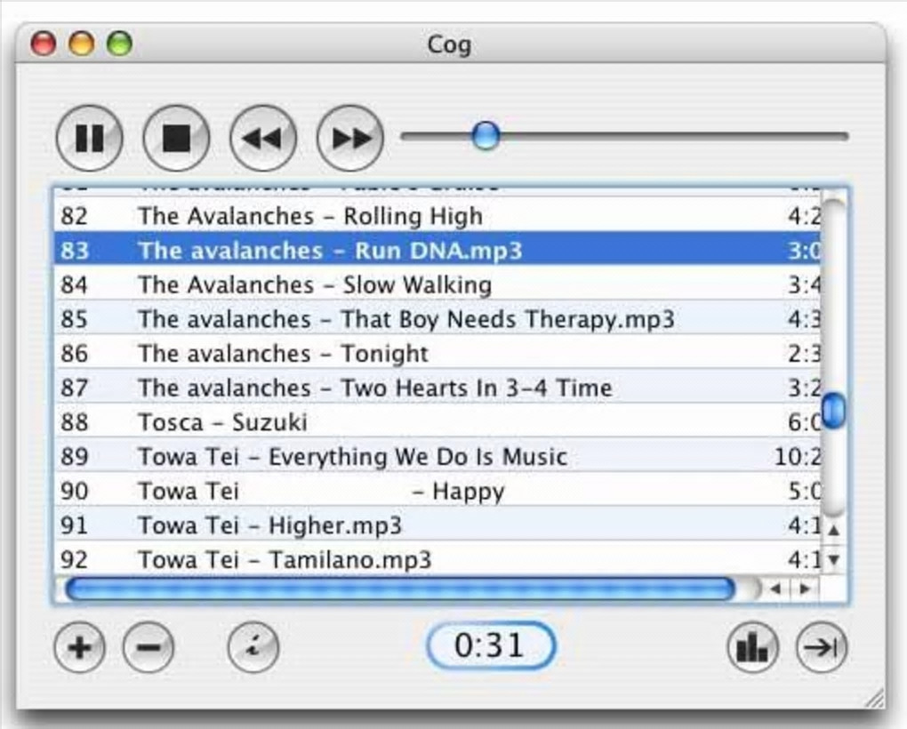The width and height of the screenshot is (907, 729).
Task: Select Tosca - Suzuki track
Action: coord(437,422)
